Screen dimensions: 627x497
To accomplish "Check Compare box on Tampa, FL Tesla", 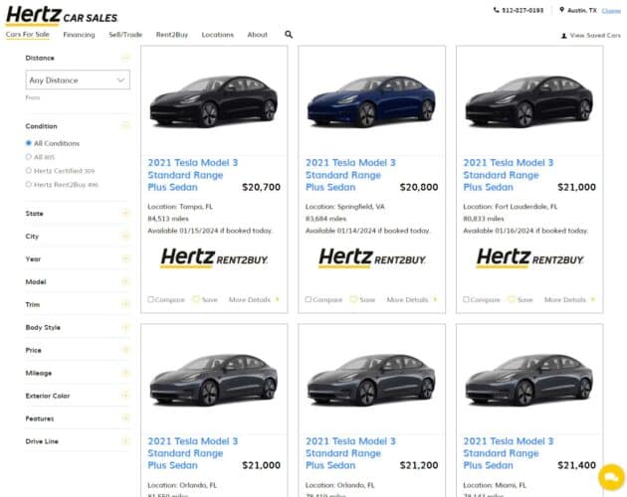I will coord(151,299).
